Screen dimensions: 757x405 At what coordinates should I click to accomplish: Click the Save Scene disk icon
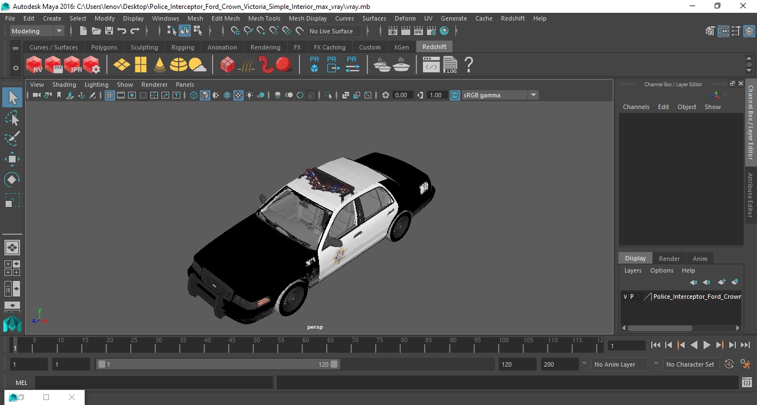pos(109,31)
